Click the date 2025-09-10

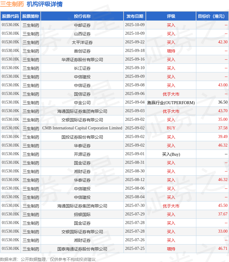(135, 68)
